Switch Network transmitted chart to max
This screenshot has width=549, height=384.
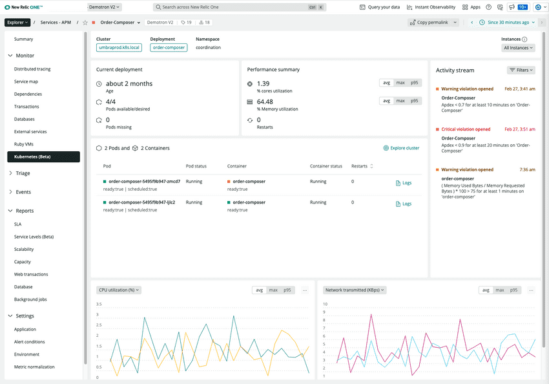point(500,290)
